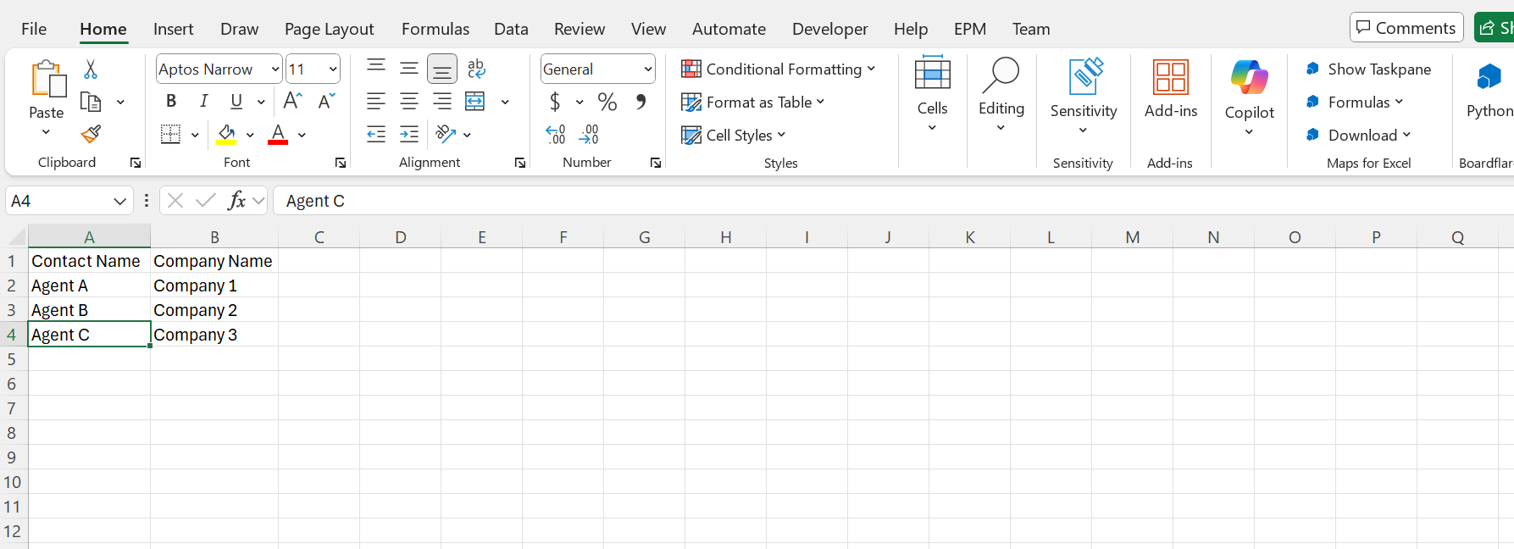
Task: Click the Middle Align icon
Action: pos(409,68)
